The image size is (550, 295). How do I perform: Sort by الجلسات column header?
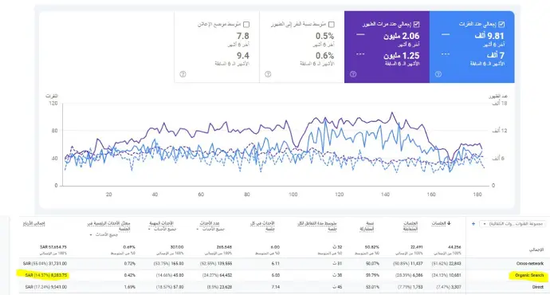439,223
